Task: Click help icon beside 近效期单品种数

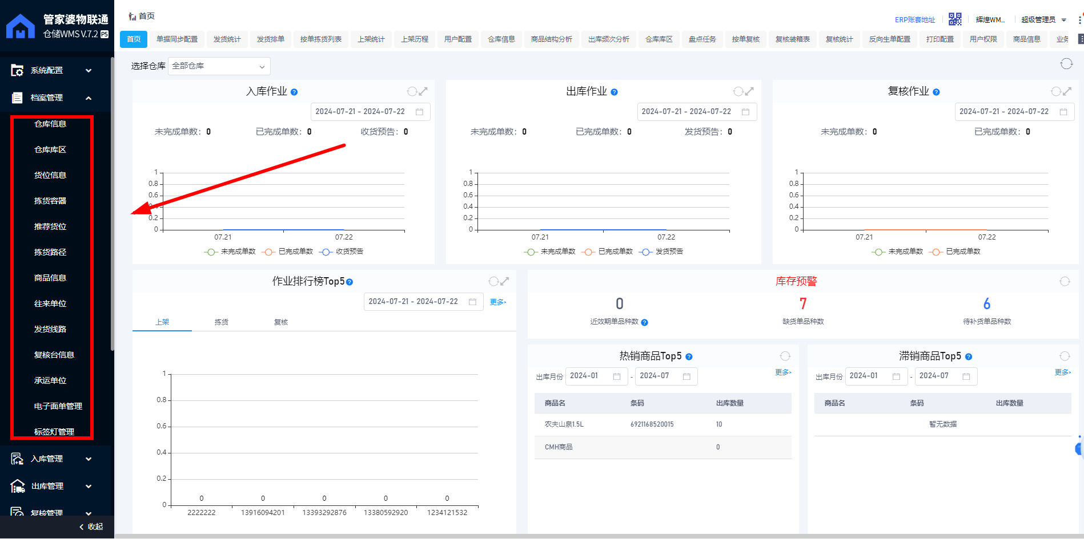Action: [x=644, y=322]
